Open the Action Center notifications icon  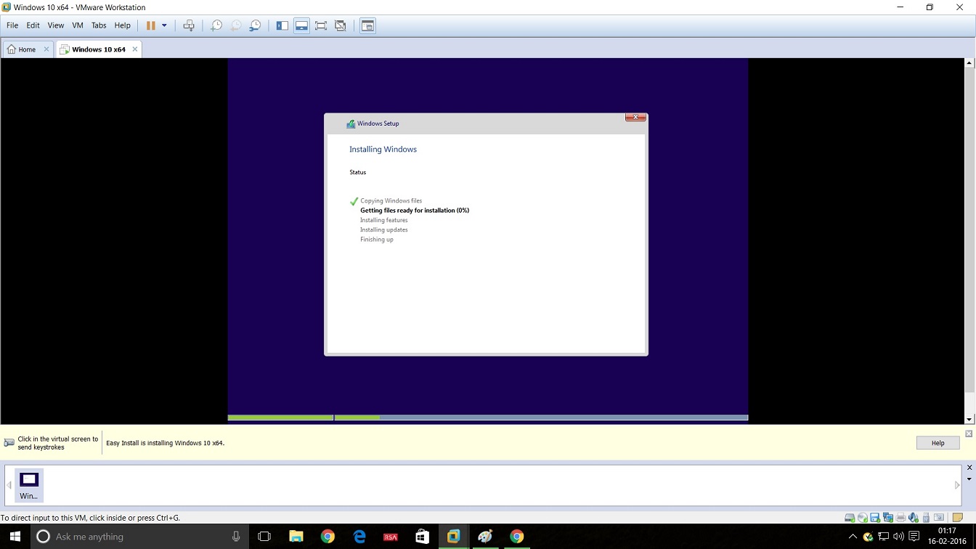(914, 537)
